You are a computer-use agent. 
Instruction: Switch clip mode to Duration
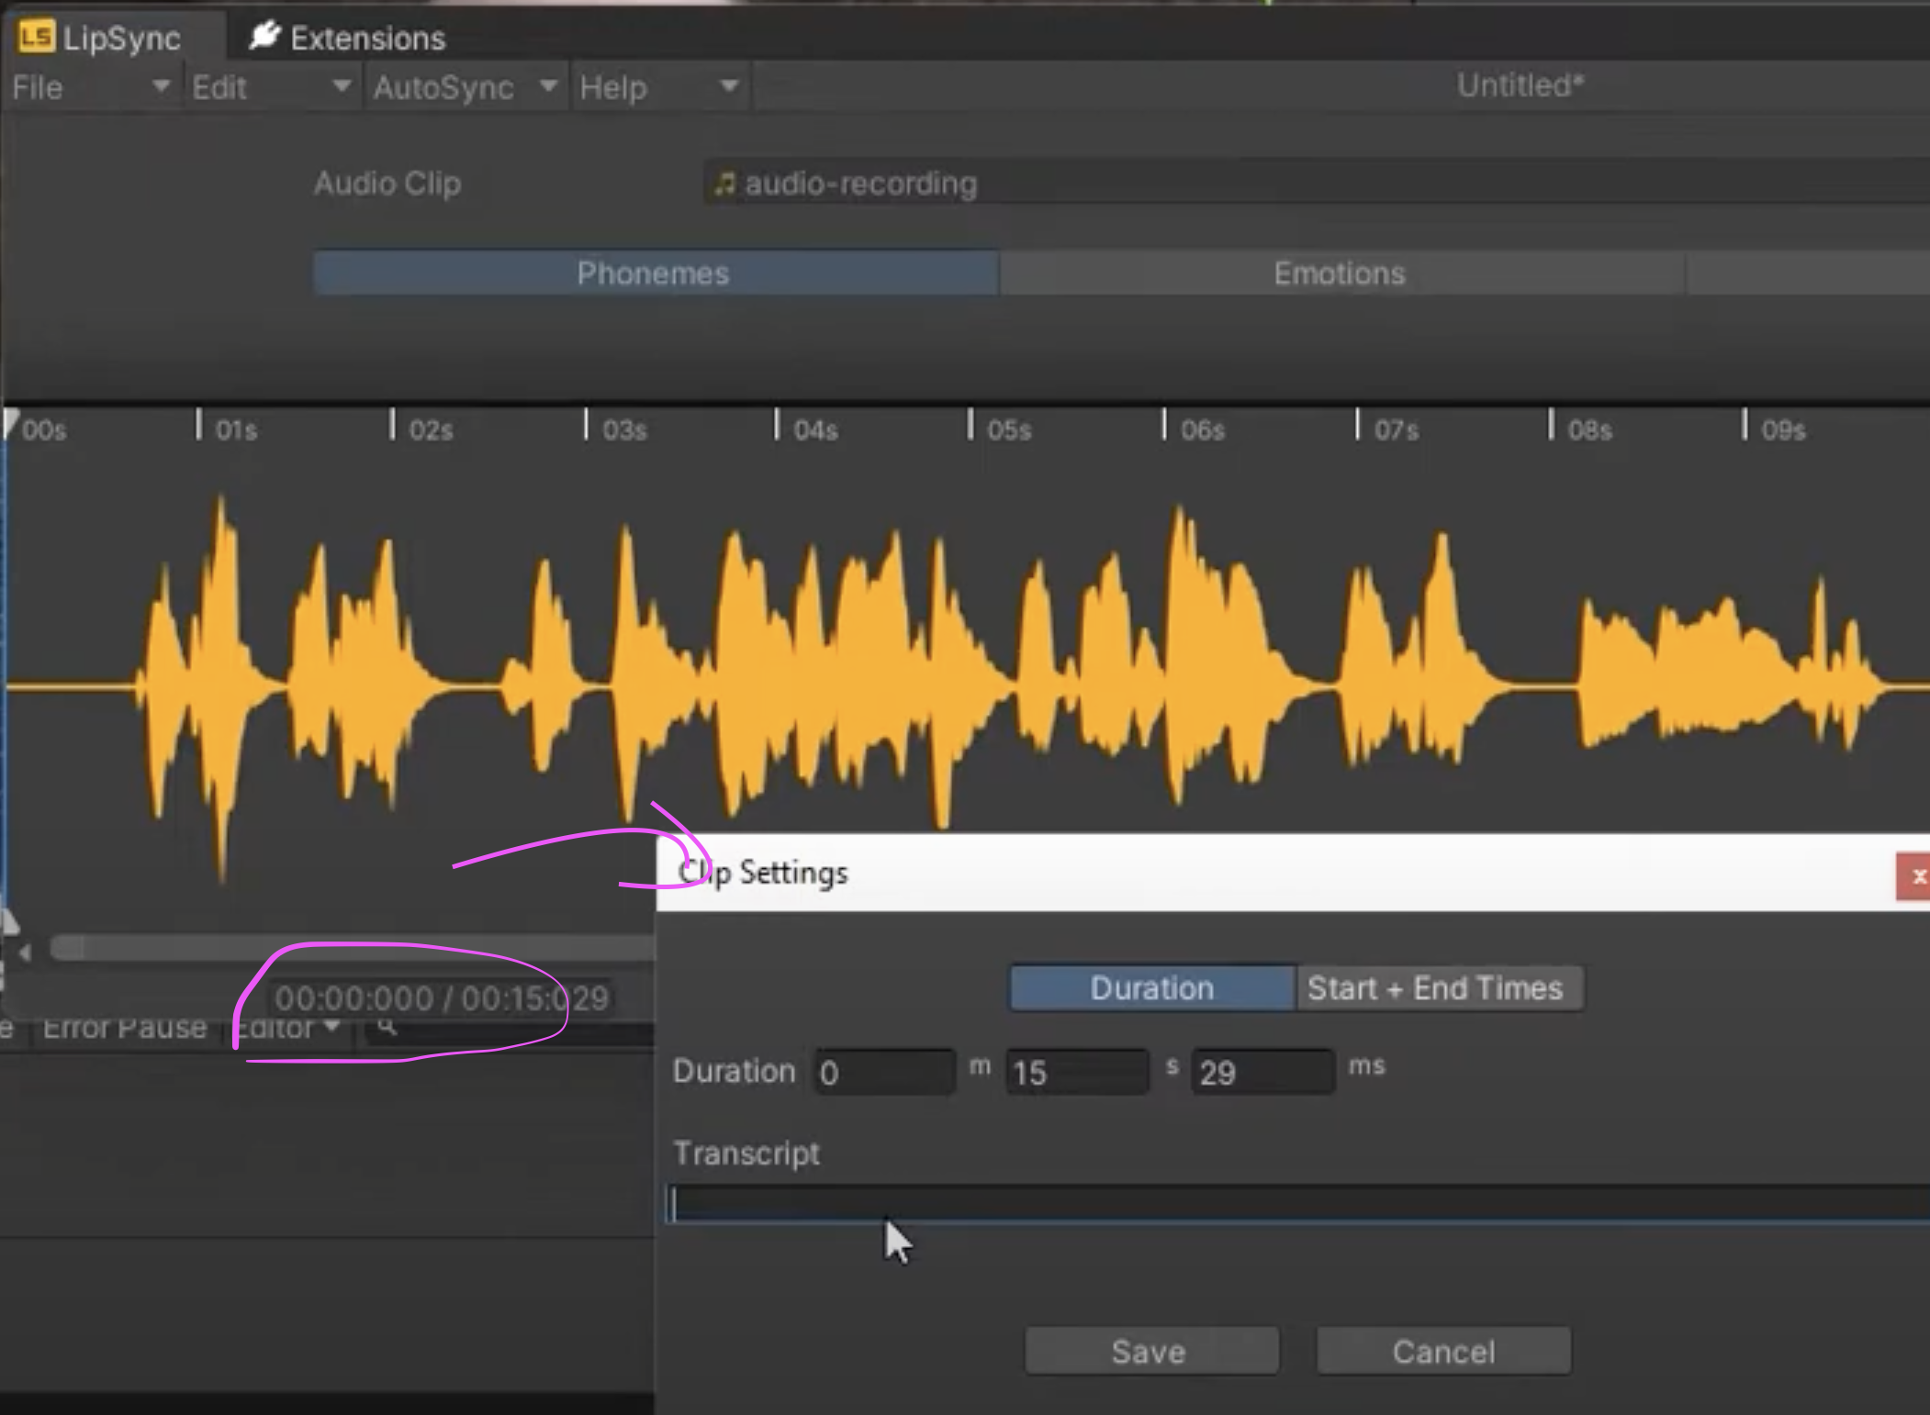pyautogui.click(x=1151, y=988)
